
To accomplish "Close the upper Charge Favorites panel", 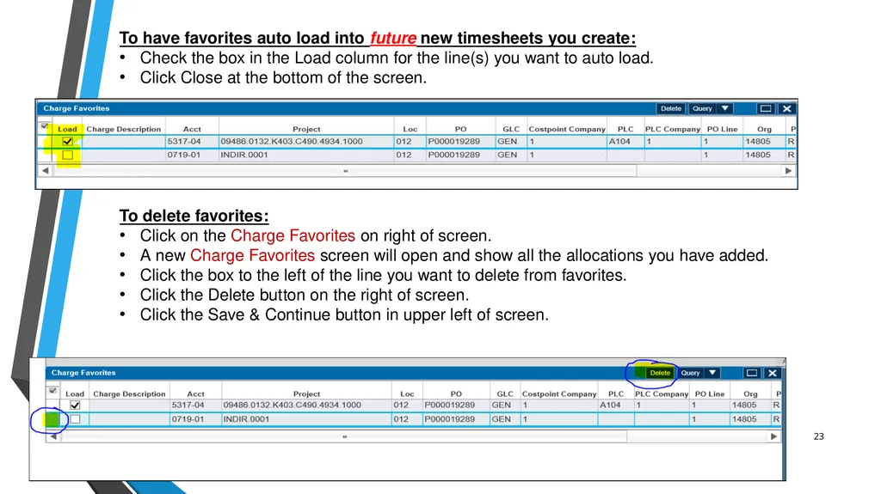I will [x=786, y=108].
